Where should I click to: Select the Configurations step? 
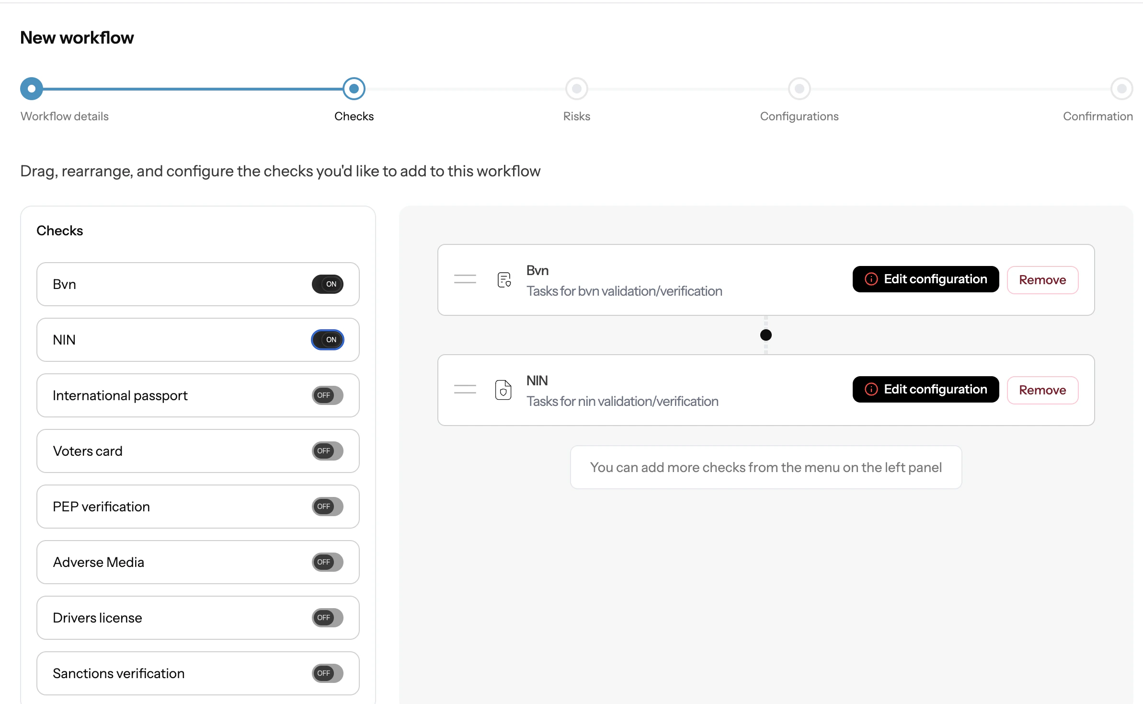[799, 88]
